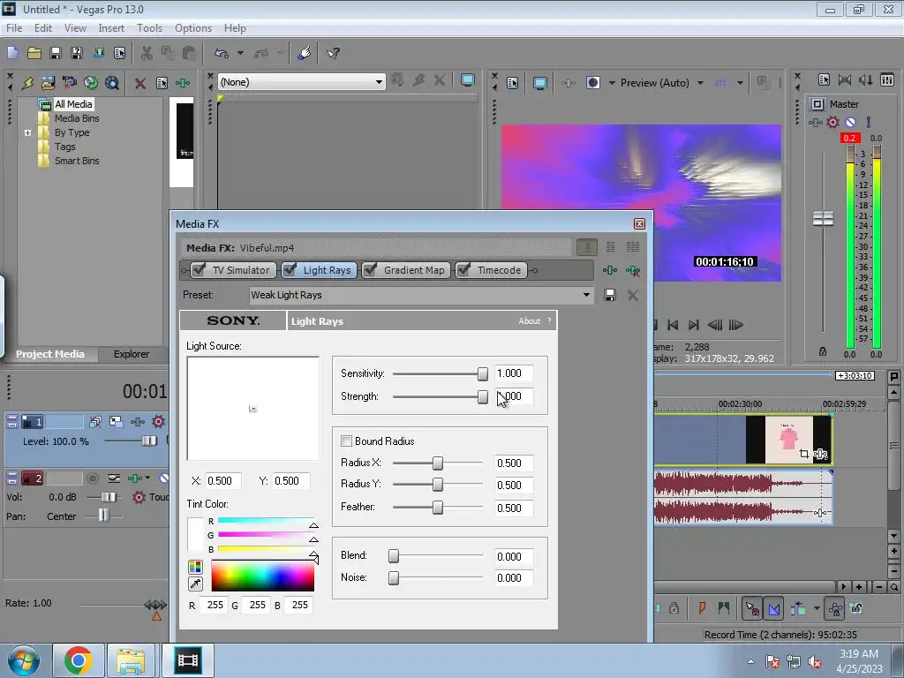Open the Tools menu

149,28
